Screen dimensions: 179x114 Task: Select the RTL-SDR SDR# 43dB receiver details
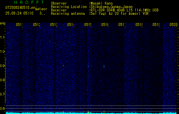(x=125, y=10)
